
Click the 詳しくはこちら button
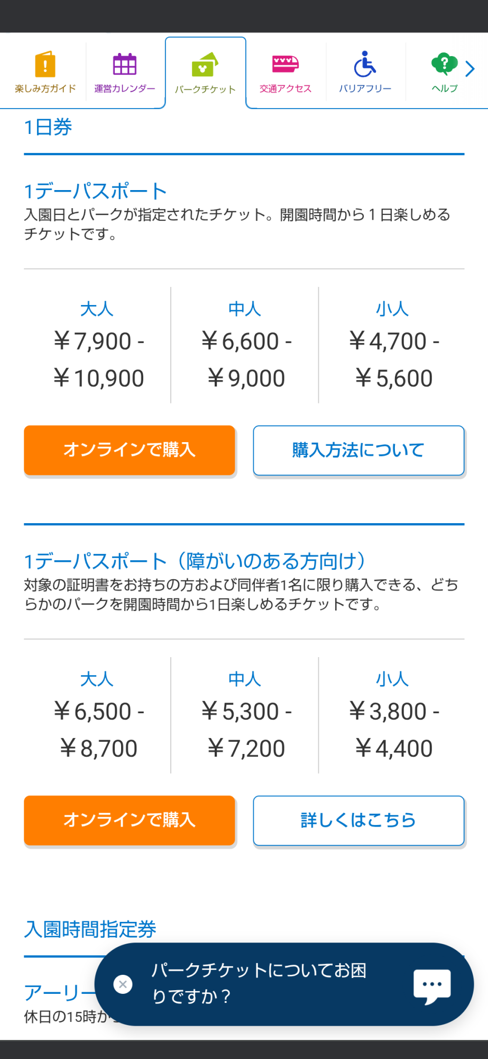(358, 821)
